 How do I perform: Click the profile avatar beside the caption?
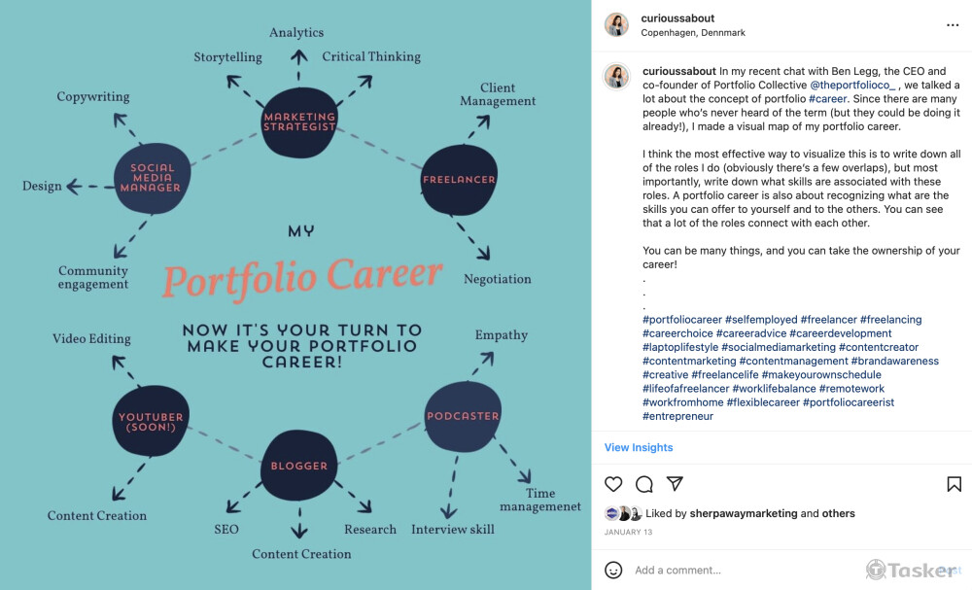coord(616,76)
